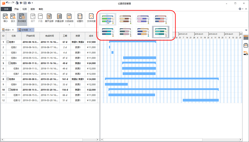Switch to the 视图 ribbon tab
249x142 pixels.
tap(25, 9)
